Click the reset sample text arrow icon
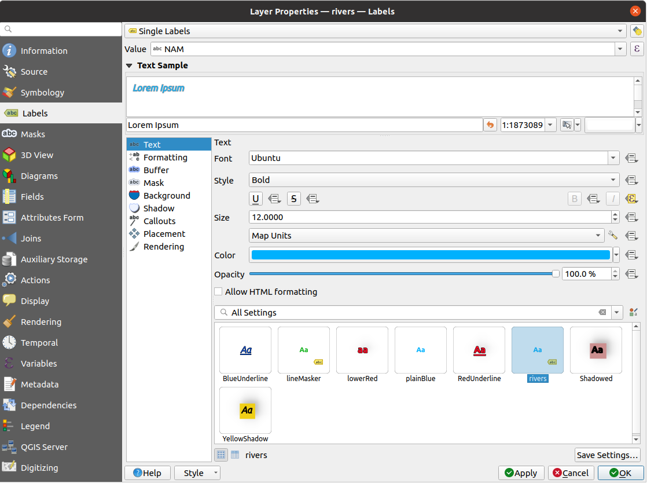 (490, 125)
